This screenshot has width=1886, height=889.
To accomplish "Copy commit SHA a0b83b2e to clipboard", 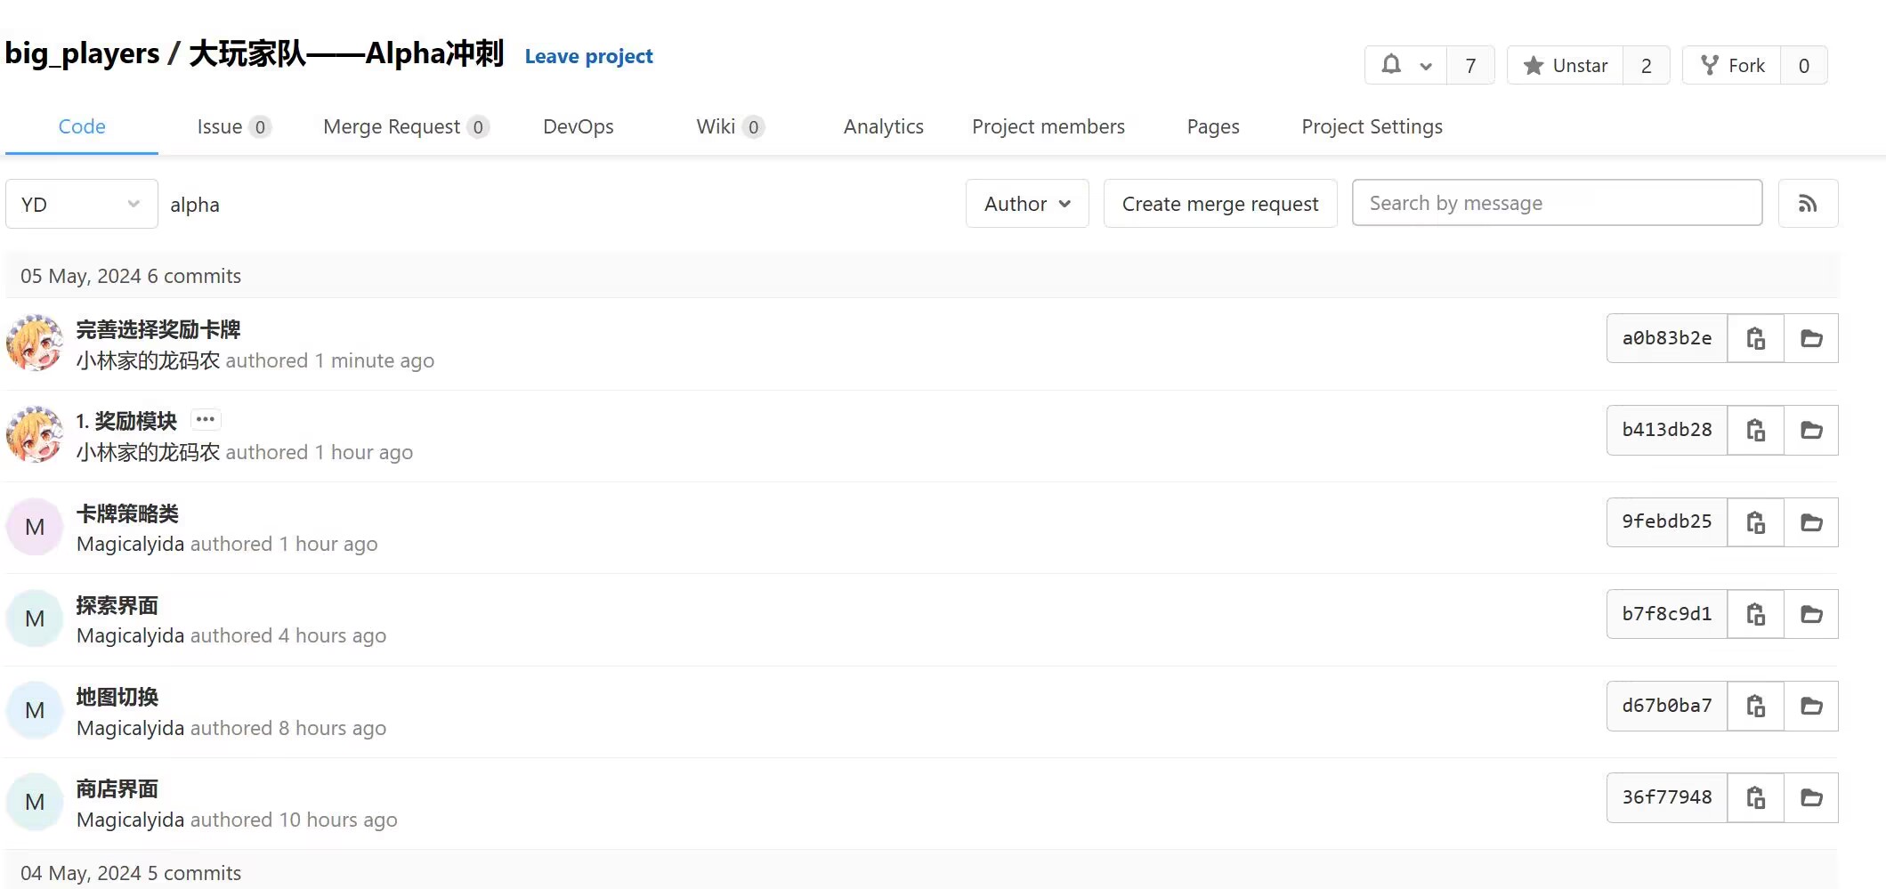I will [1755, 338].
